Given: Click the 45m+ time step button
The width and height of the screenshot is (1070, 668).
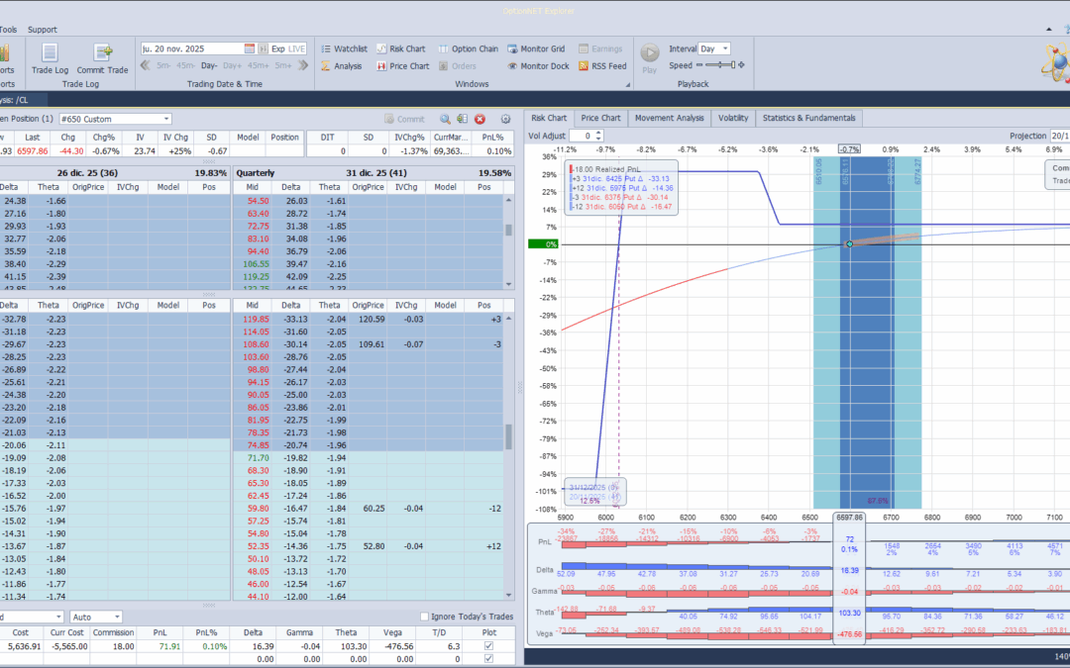Looking at the screenshot, I should [x=258, y=65].
